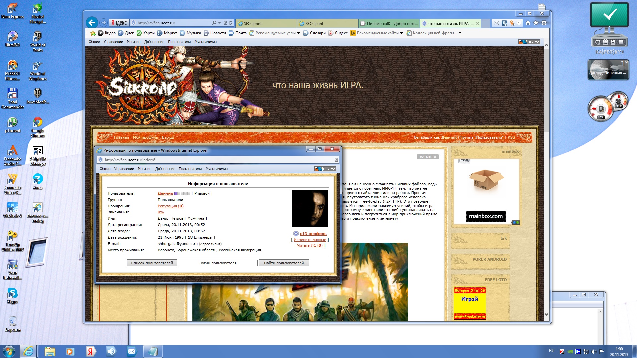Open the VKMusic 4 desktop icon
Screen dimensions: 637x358
[x=13, y=210]
